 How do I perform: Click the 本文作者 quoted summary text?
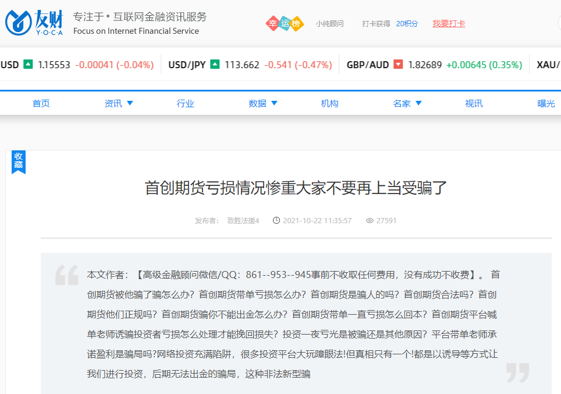293,324
